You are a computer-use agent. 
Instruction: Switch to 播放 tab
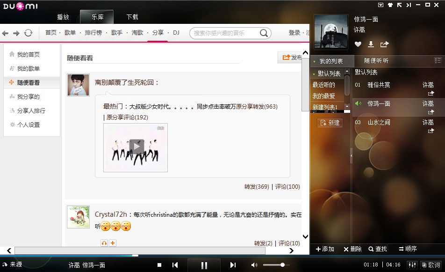63,17
